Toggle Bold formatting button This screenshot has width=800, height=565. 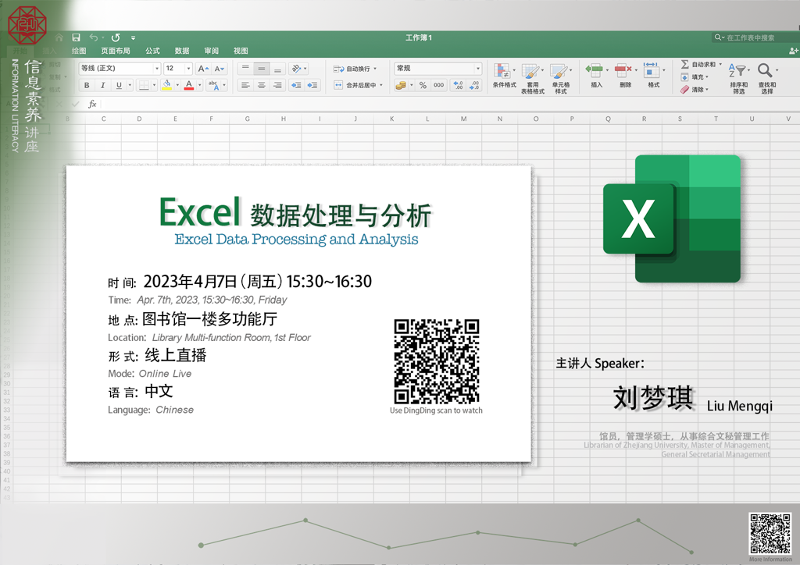click(x=87, y=86)
